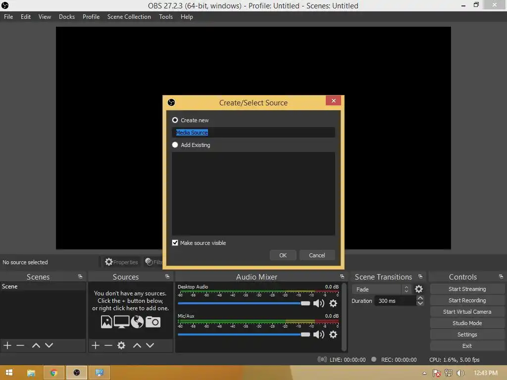Click Start Recording button
The height and width of the screenshot is (380, 507).
tap(467, 300)
